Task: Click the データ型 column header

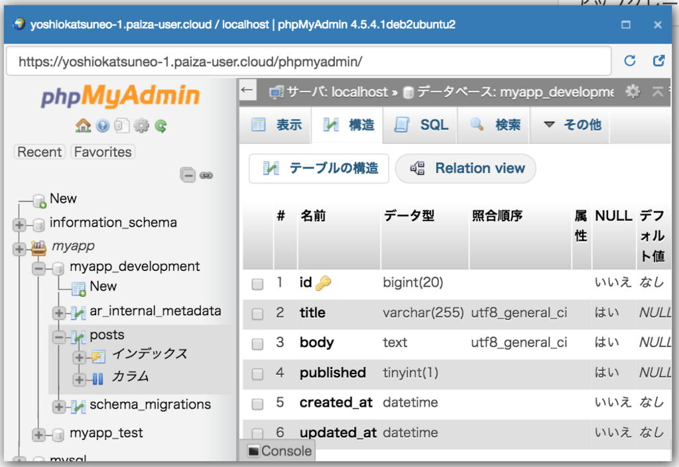Action: [408, 215]
